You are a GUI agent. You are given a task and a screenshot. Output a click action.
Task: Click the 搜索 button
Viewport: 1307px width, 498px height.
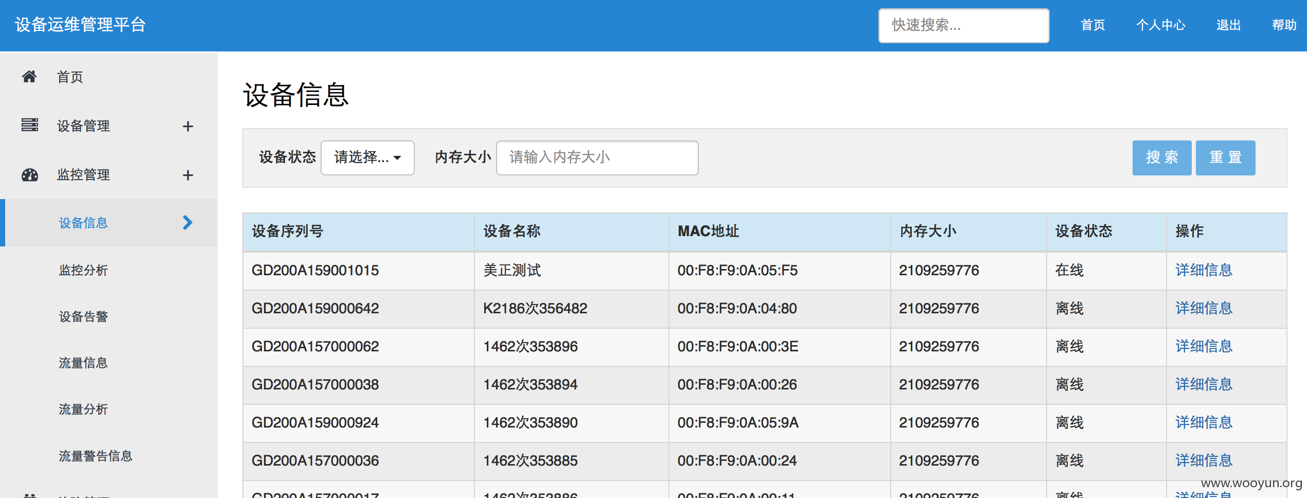[1162, 157]
